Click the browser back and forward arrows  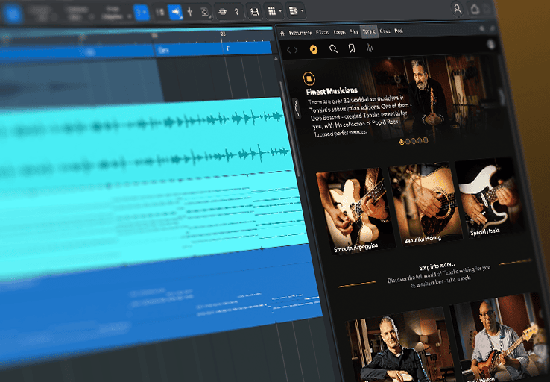pos(292,49)
